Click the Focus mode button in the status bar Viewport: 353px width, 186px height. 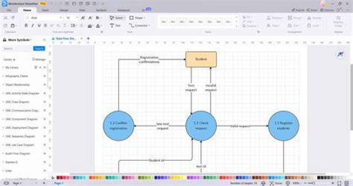coord(276,183)
